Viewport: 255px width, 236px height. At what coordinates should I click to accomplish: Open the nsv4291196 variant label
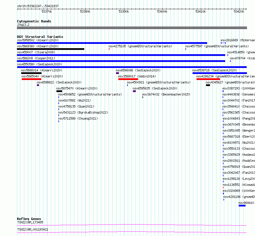239,197
